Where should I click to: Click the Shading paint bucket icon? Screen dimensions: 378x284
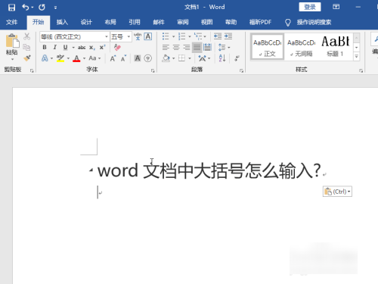166,58
